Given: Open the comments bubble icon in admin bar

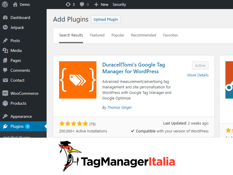Looking at the screenshot, I should point(82,5).
